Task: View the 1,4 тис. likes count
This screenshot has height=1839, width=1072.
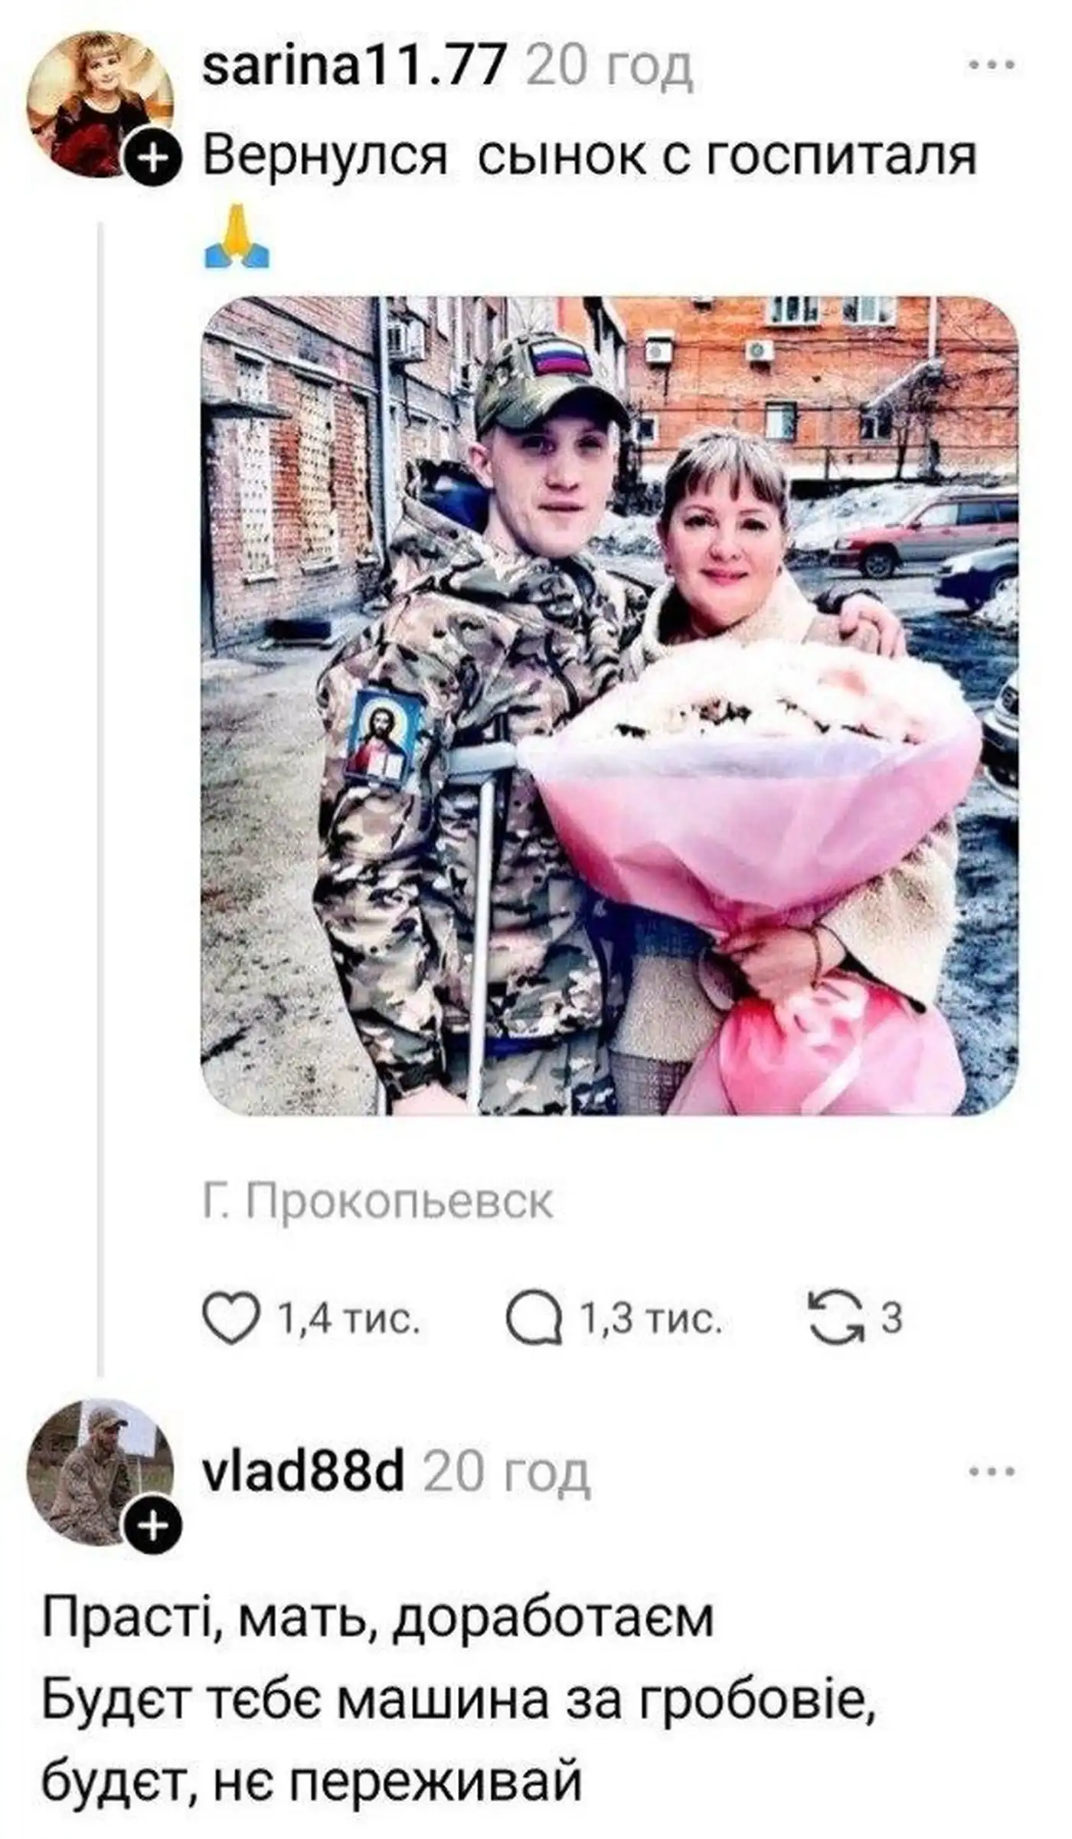Action: click(x=348, y=1319)
